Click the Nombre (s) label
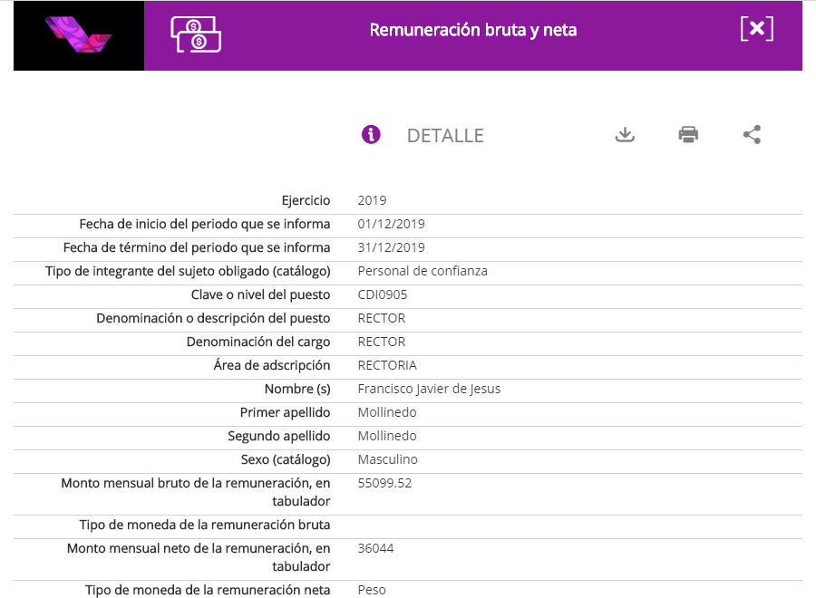 coord(297,389)
